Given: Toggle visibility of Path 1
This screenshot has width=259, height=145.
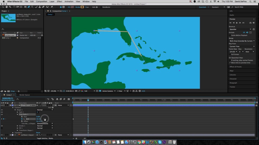Looking at the screenshot, I should (2, 112).
